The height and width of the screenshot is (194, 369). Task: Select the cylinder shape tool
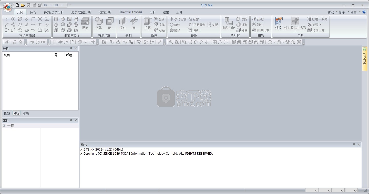(56, 19)
